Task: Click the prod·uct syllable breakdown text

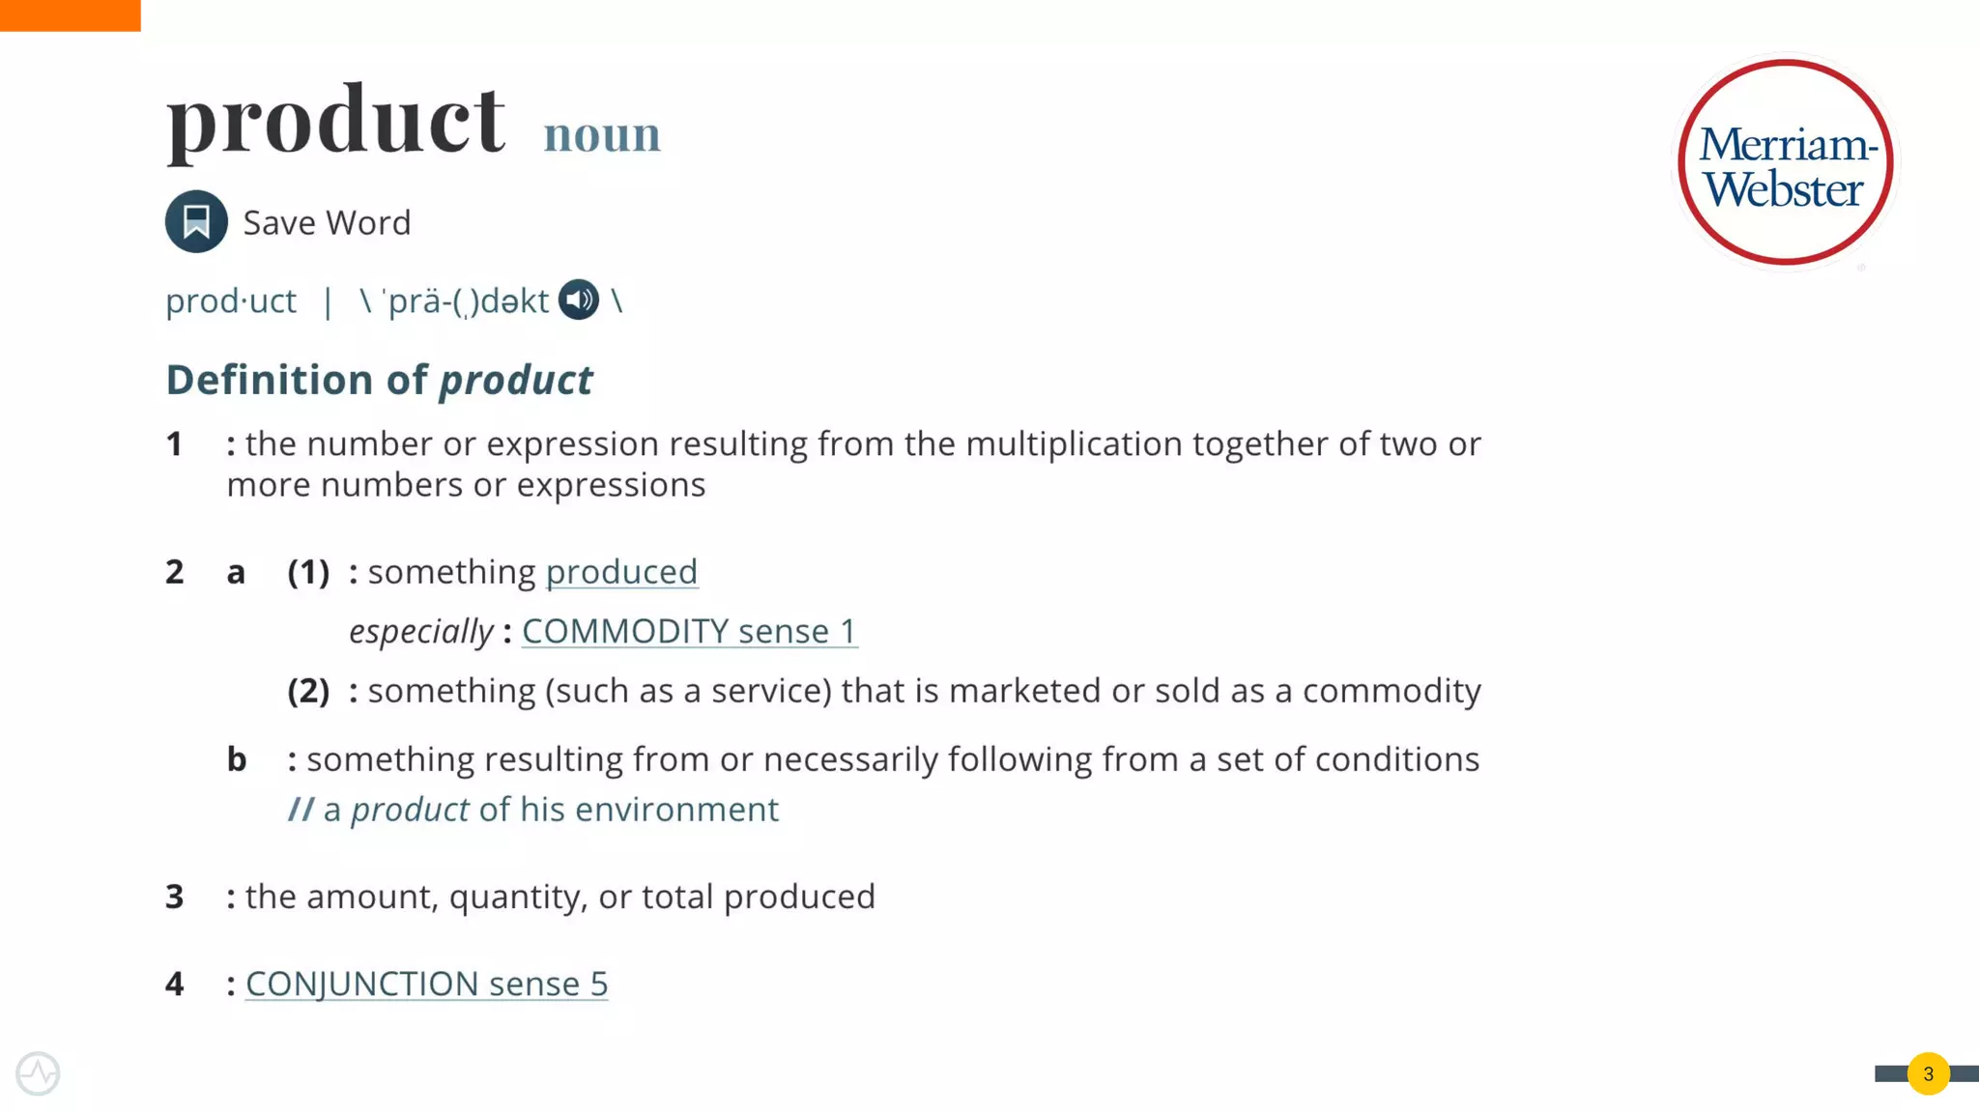Action: click(231, 301)
